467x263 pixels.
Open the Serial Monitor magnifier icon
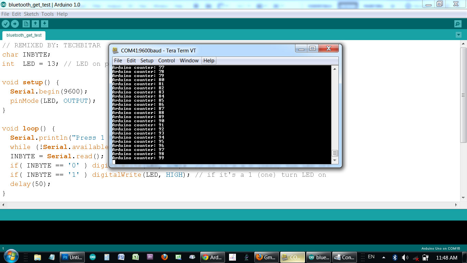(457, 24)
